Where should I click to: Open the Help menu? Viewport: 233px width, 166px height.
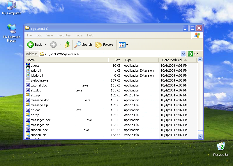coord(90,35)
